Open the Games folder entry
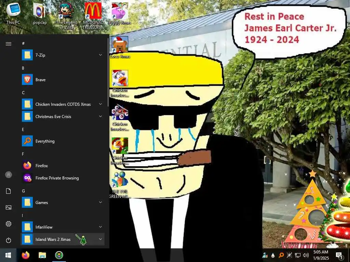This screenshot has width=350, height=262. point(63,203)
